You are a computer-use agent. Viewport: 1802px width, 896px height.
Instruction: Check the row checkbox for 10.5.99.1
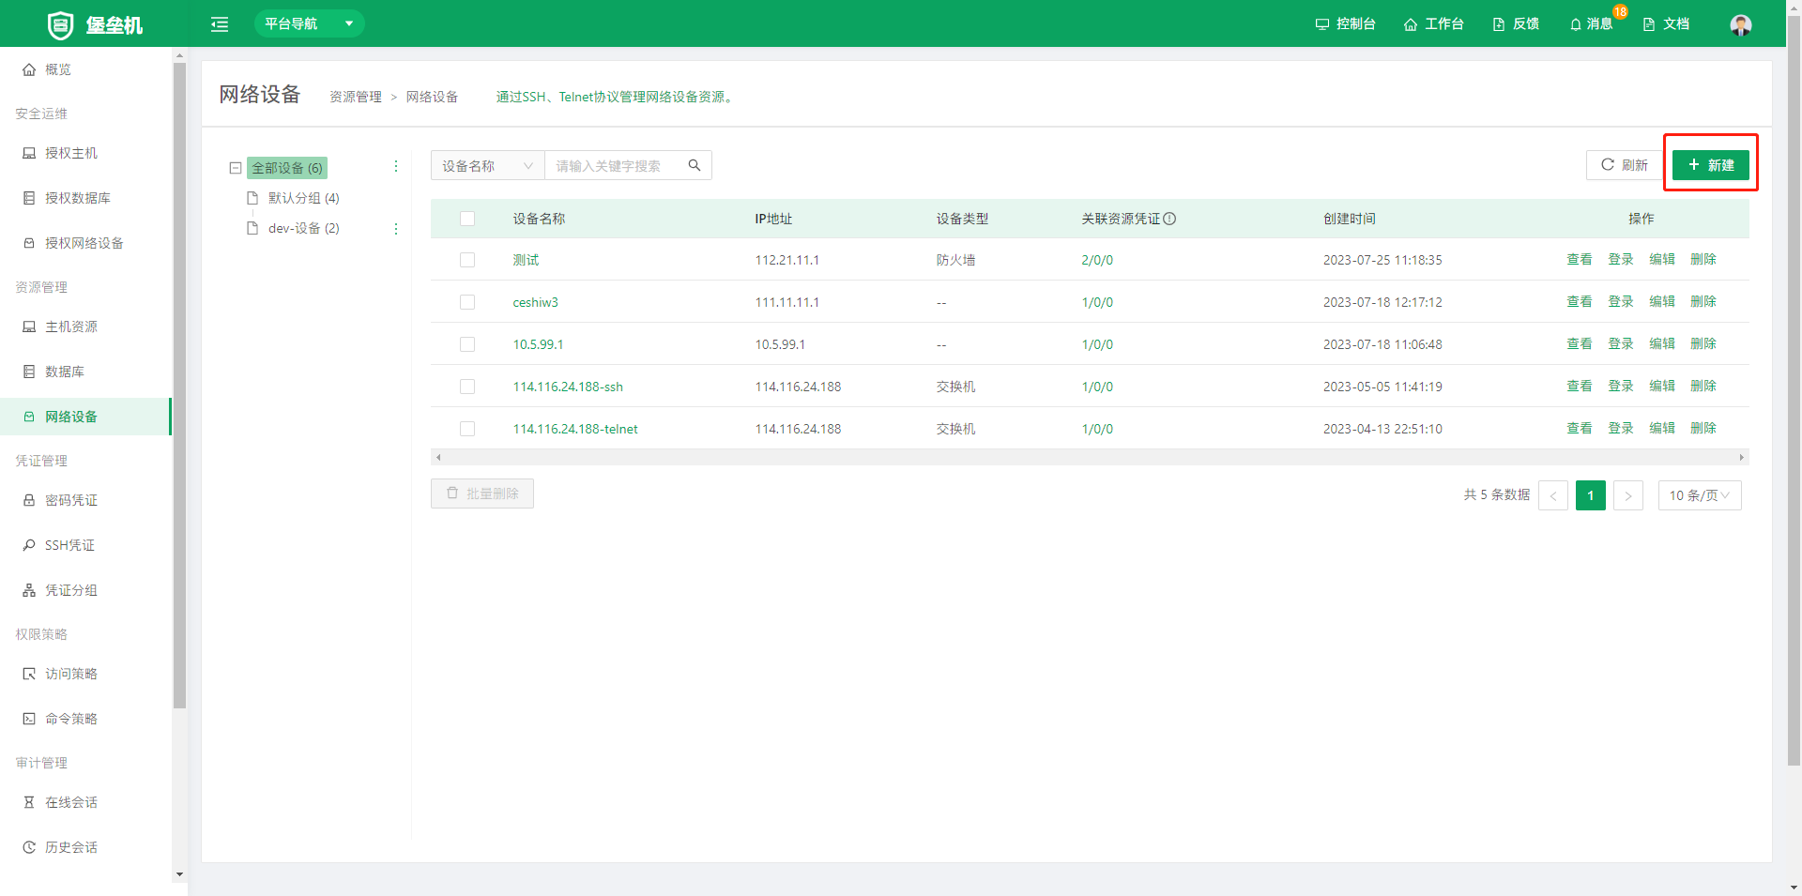pyautogui.click(x=467, y=344)
